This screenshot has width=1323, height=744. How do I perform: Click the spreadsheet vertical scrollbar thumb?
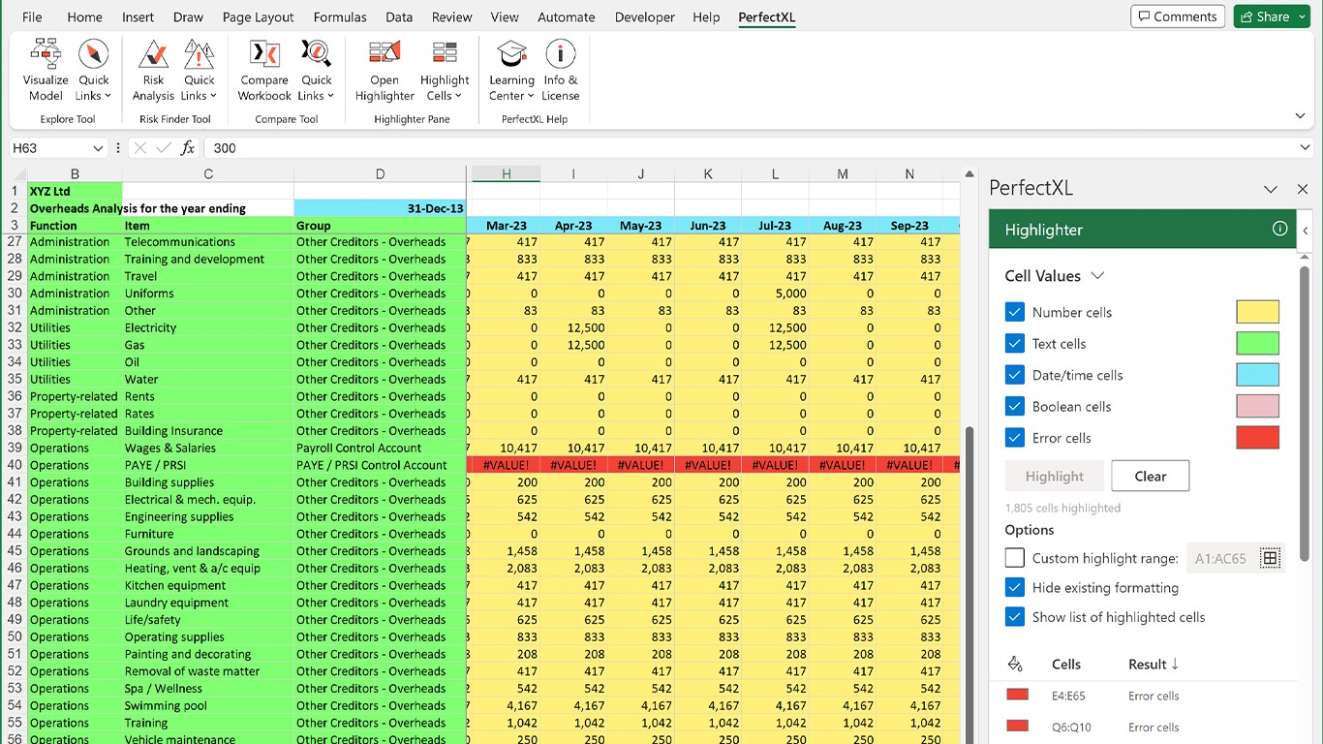click(969, 585)
